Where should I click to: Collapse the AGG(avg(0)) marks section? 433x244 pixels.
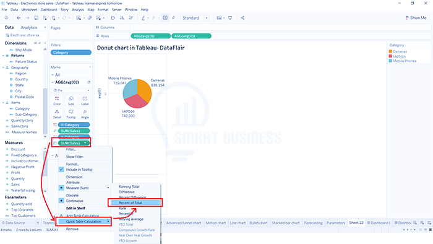53,82
